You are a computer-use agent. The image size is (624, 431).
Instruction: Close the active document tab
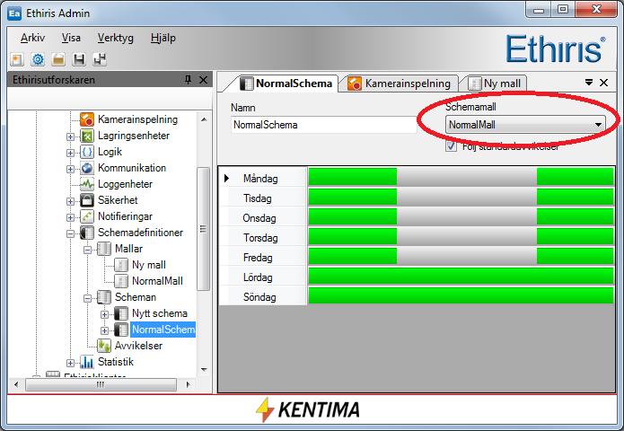(603, 83)
